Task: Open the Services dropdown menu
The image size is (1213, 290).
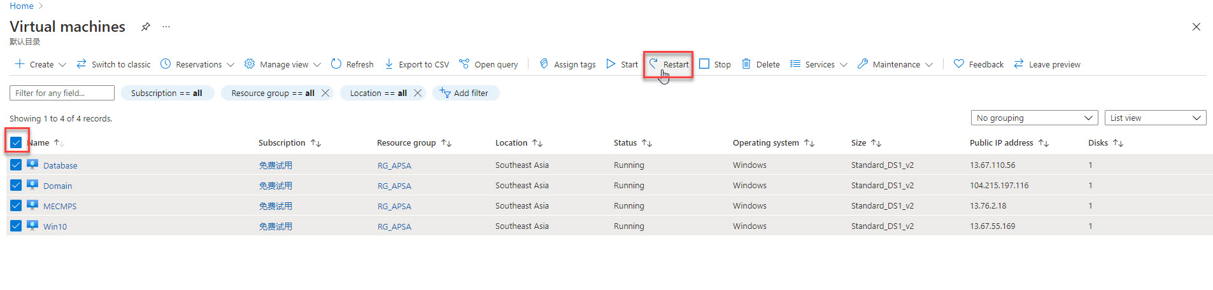Action: pyautogui.click(x=819, y=64)
